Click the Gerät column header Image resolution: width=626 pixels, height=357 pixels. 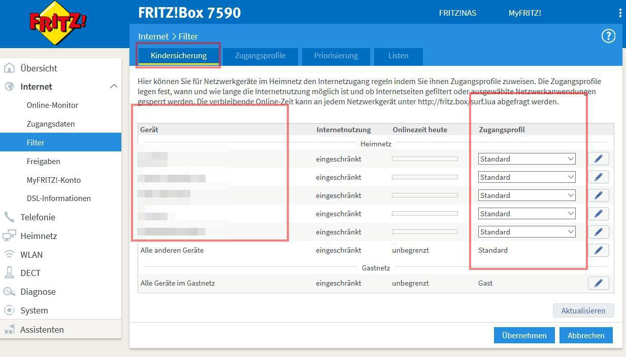[x=149, y=130]
